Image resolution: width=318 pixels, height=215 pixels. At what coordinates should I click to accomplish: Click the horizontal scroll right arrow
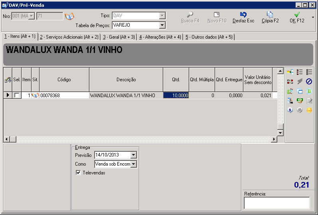tap(274, 139)
